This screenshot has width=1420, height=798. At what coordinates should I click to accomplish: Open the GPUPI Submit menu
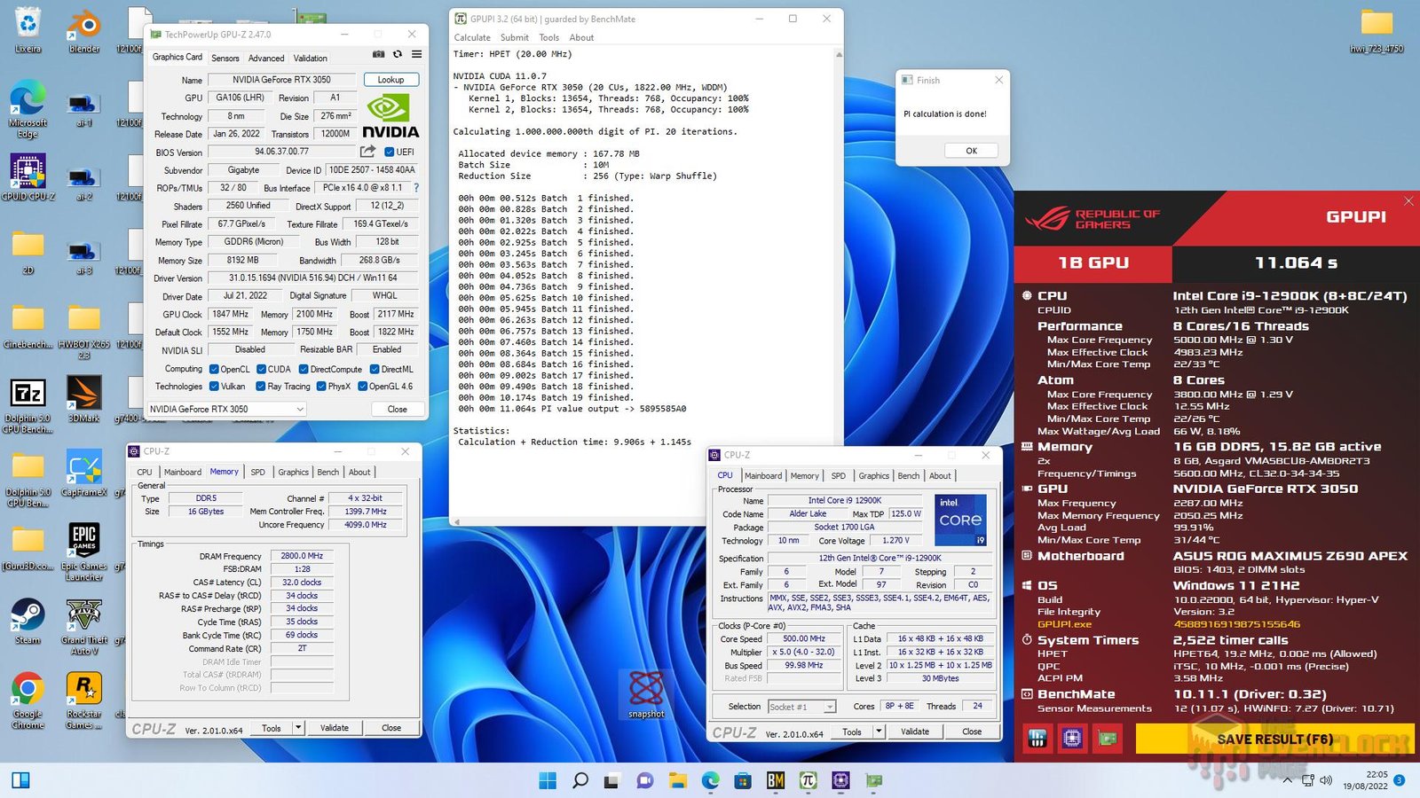click(515, 37)
